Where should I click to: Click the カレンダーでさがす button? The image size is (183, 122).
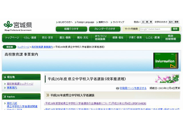105,29
